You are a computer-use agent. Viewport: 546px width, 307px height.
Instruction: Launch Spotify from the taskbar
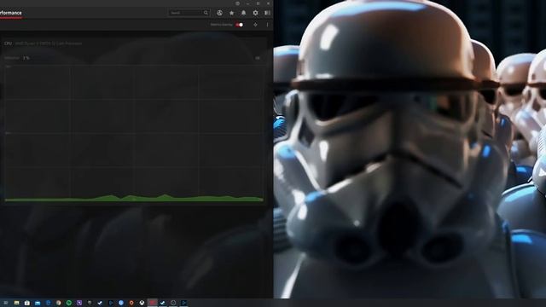click(x=68, y=303)
